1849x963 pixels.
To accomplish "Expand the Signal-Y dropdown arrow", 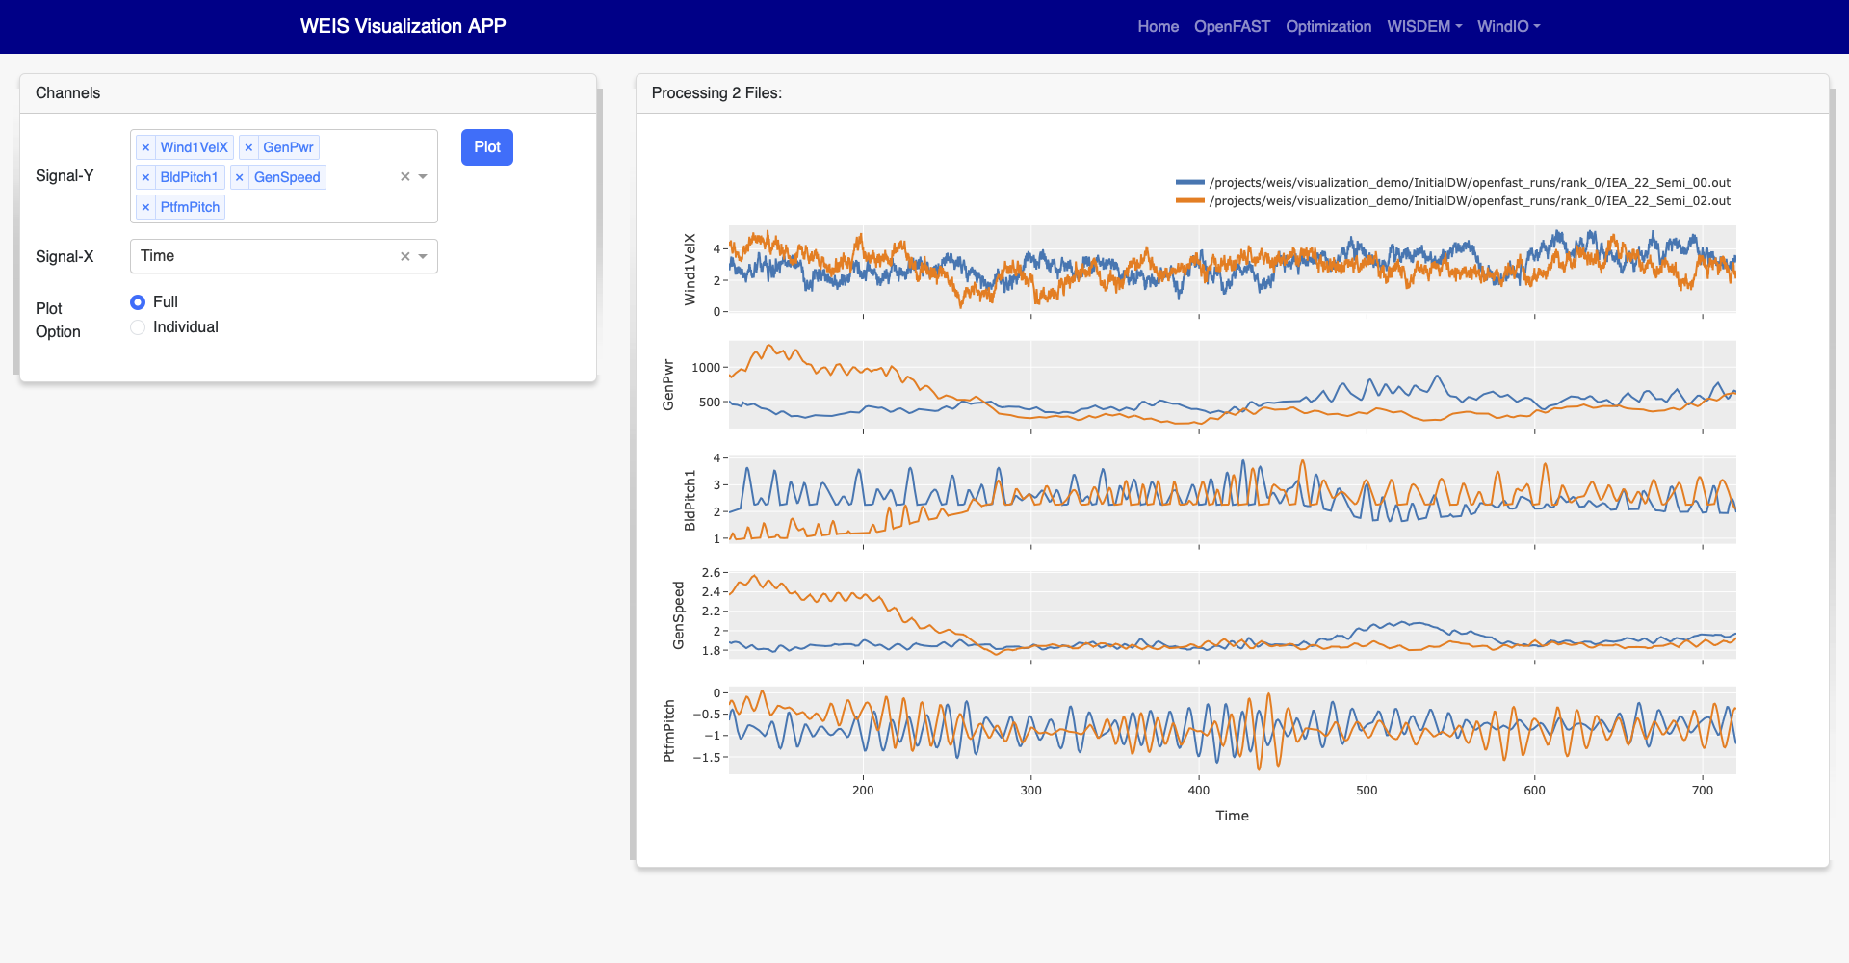I will click(x=423, y=176).
